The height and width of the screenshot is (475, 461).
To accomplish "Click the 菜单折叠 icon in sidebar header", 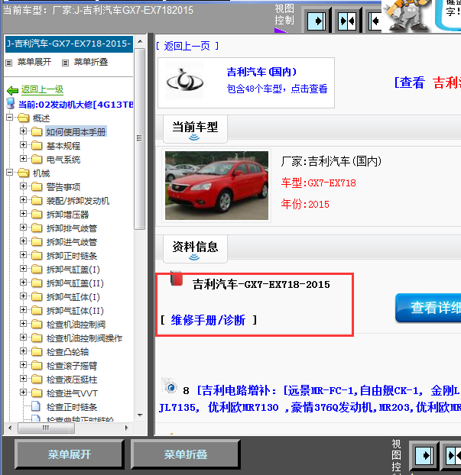I will [65, 63].
